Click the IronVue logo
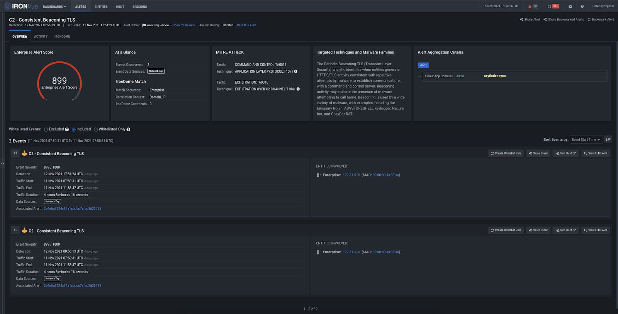Image resolution: width=618 pixels, height=314 pixels. click(x=21, y=6)
